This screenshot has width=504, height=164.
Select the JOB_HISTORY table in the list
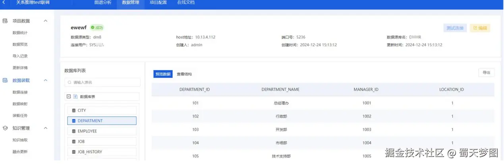pos(102,152)
